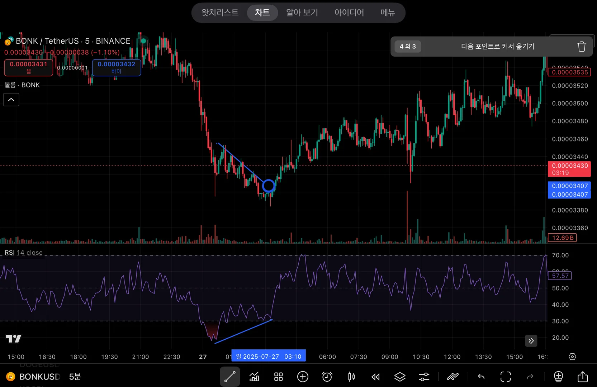
Task: Click the blue circle anchor point on trendline
Action: (x=269, y=186)
